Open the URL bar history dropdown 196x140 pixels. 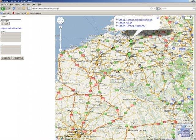[x=154, y=9]
